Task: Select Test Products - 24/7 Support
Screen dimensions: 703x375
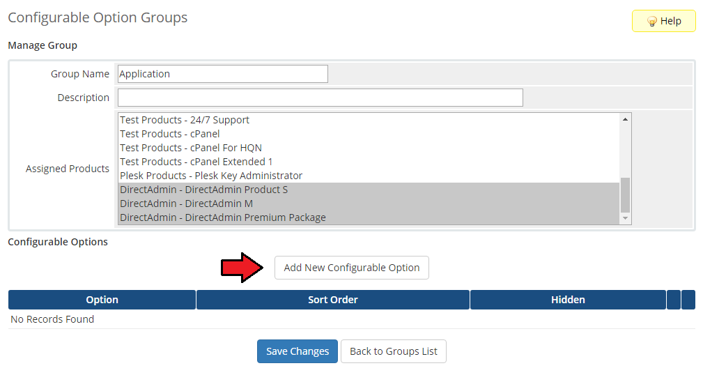Action: click(369, 120)
